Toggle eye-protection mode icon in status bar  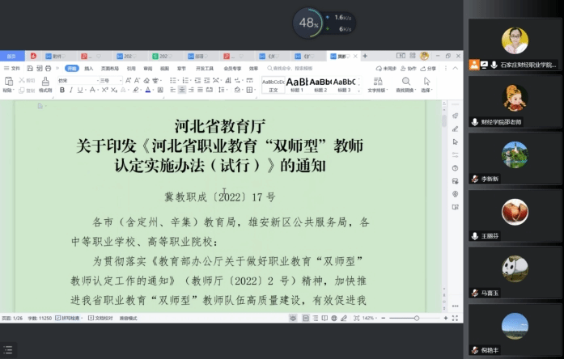pos(293,318)
